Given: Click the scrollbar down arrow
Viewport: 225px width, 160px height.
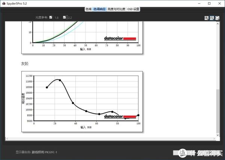Looking at the screenshot, I should [218, 138].
